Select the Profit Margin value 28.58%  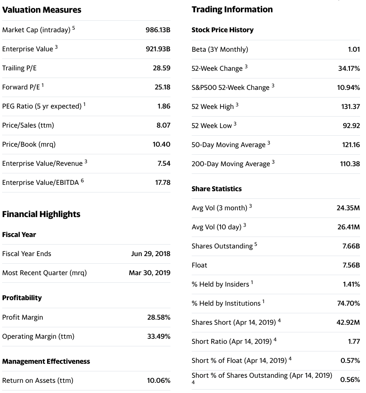tap(159, 317)
